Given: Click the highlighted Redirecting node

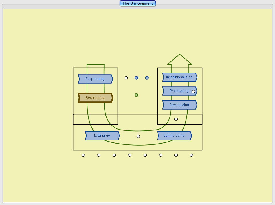Looking at the screenshot, I should point(95,98).
